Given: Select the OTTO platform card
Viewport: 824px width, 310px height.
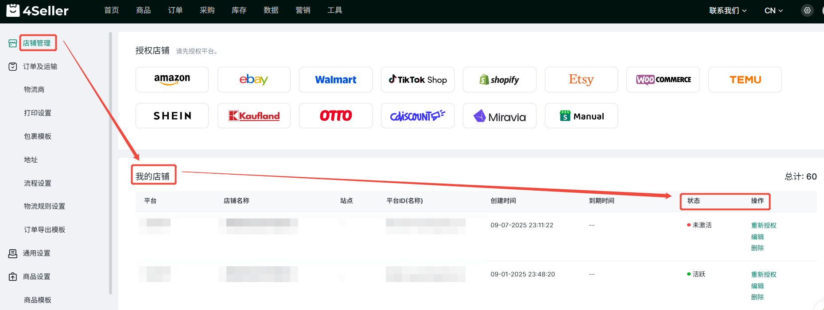Looking at the screenshot, I should (336, 116).
